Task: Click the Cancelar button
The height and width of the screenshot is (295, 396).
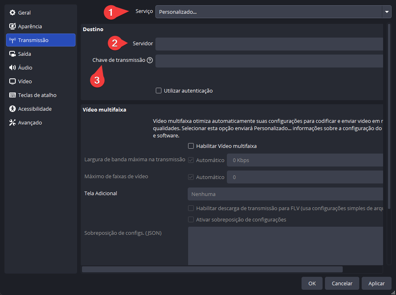Action: pyautogui.click(x=342, y=284)
